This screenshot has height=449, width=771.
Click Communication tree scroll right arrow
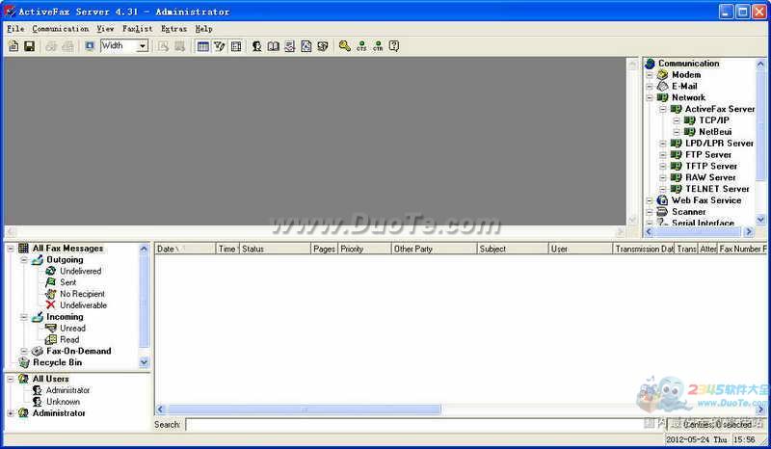pyautogui.click(x=749, y=231)
